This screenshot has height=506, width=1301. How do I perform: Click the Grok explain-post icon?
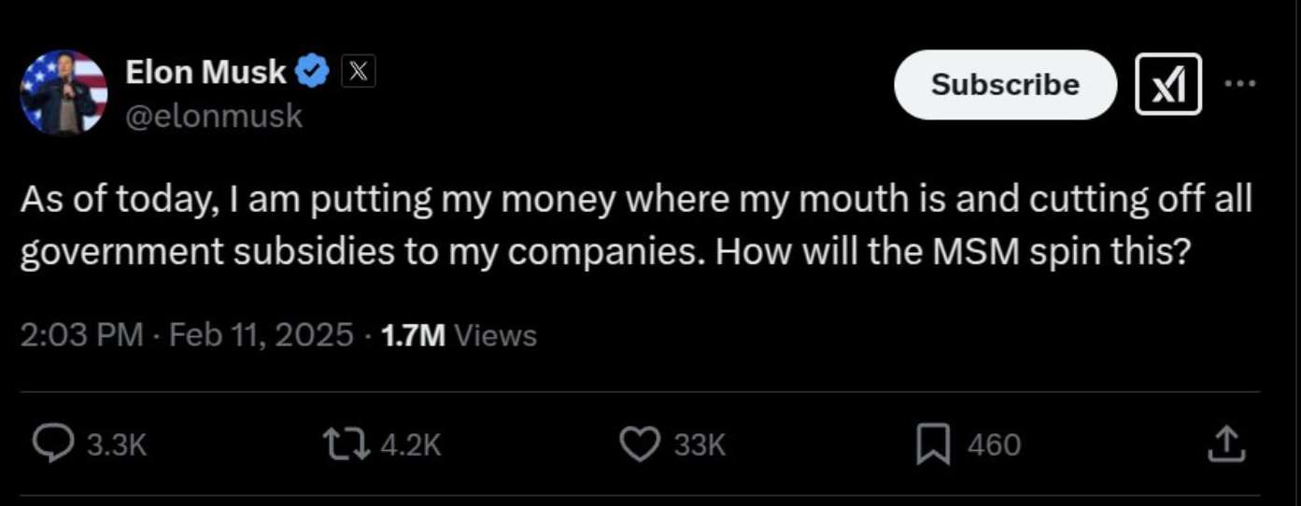click(x=1168, y=84)
